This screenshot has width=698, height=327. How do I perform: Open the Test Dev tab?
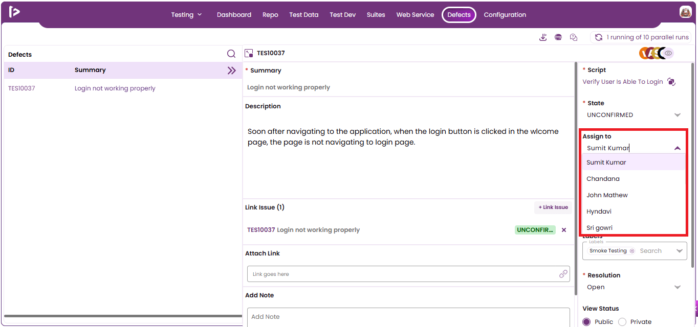coord(342,15)
